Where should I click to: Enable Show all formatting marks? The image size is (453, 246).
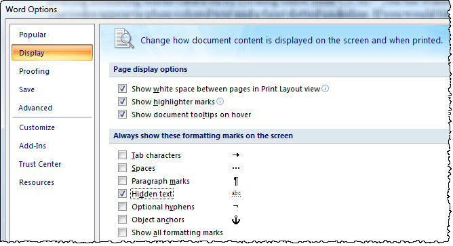(122, 232)
